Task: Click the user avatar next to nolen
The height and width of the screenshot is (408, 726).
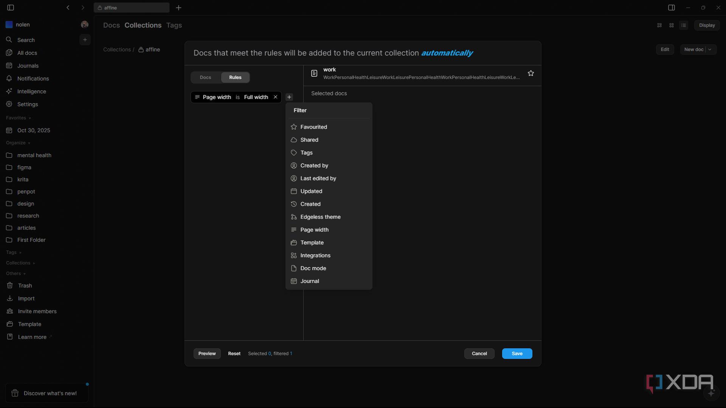Action: pos(85,25)
